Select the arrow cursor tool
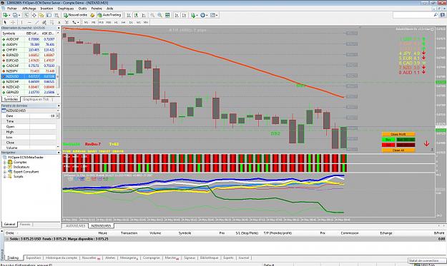Viewport: 447px width, 266px height. tap(5, 22)
